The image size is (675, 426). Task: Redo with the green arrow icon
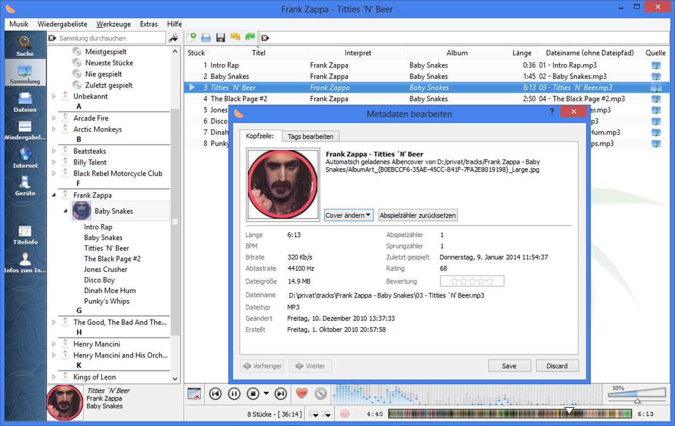pyautogui.click(x=249, y=38)
